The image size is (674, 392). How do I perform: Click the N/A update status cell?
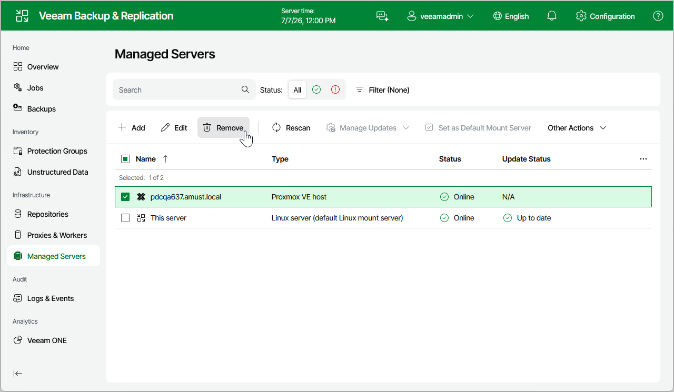508,197
